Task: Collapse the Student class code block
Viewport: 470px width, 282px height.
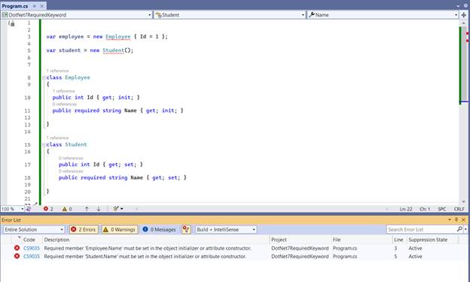Action: (x=44, y=144)
